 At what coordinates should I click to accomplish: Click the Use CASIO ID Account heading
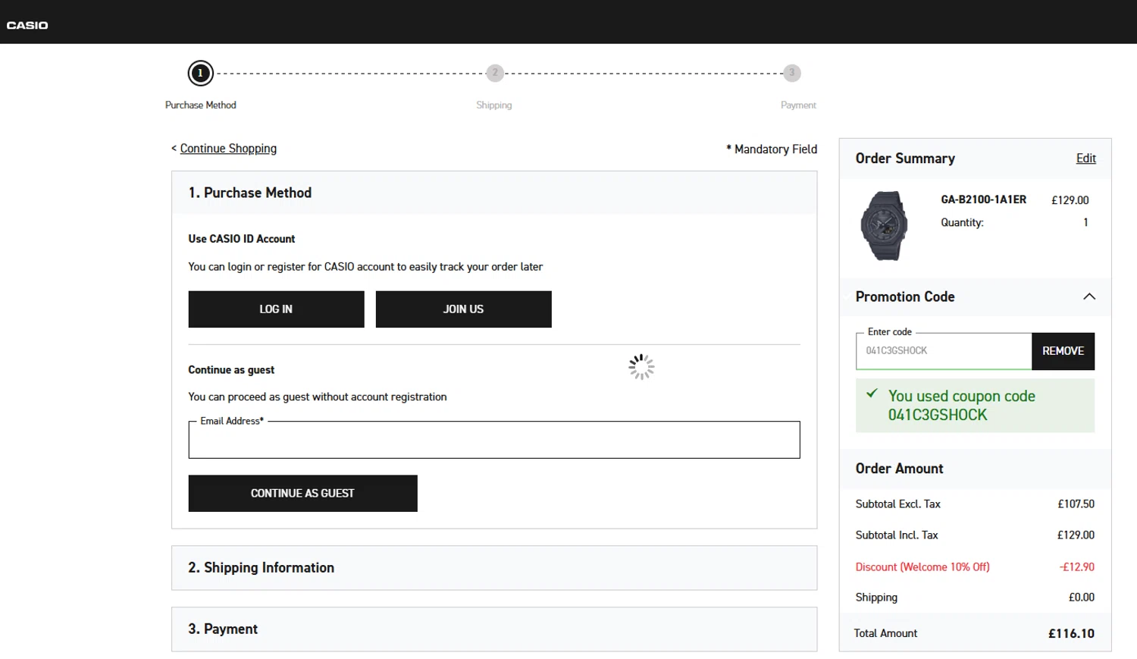pyautogui.click(x=242, y=239)
